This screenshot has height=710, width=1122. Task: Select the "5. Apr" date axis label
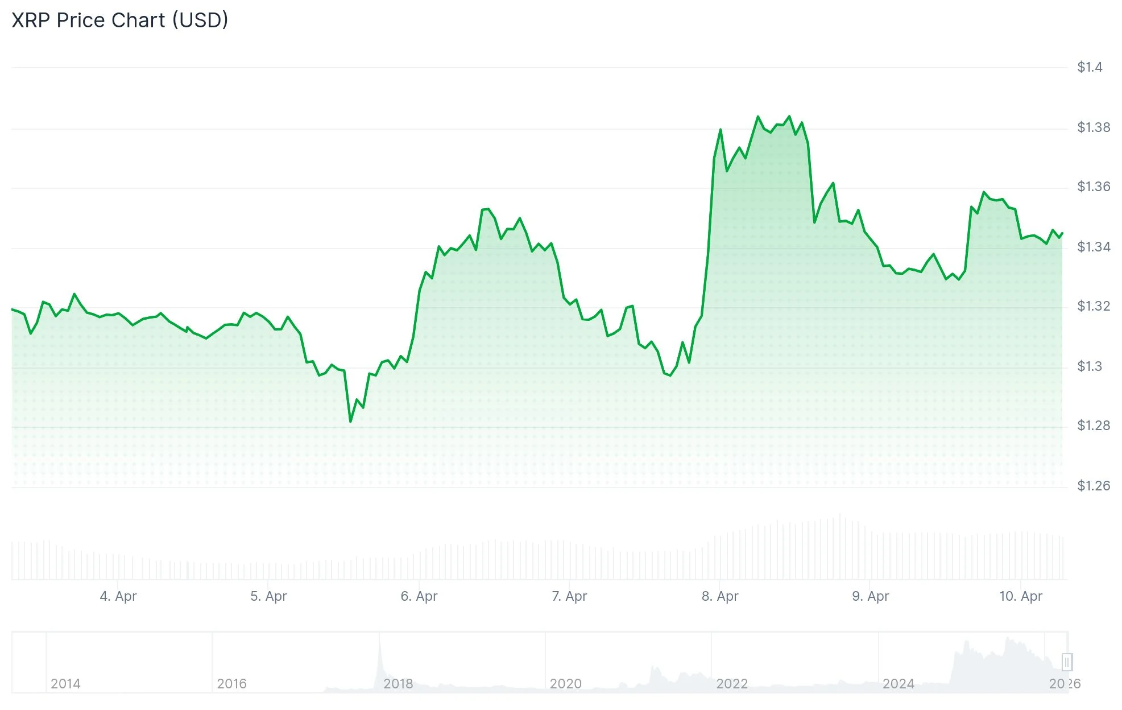click(x=268, y=596)
